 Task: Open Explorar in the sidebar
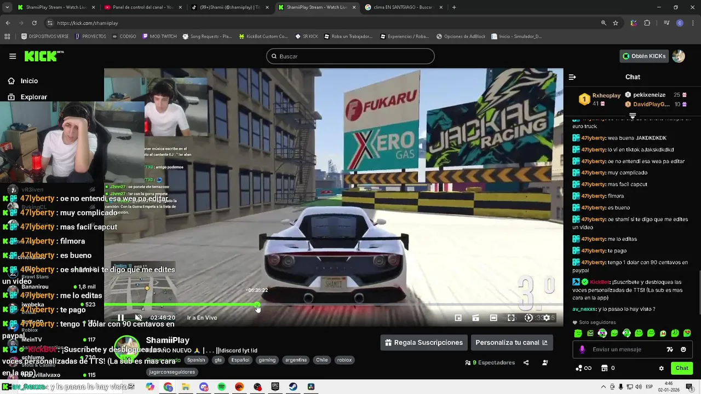pos(33,97)
